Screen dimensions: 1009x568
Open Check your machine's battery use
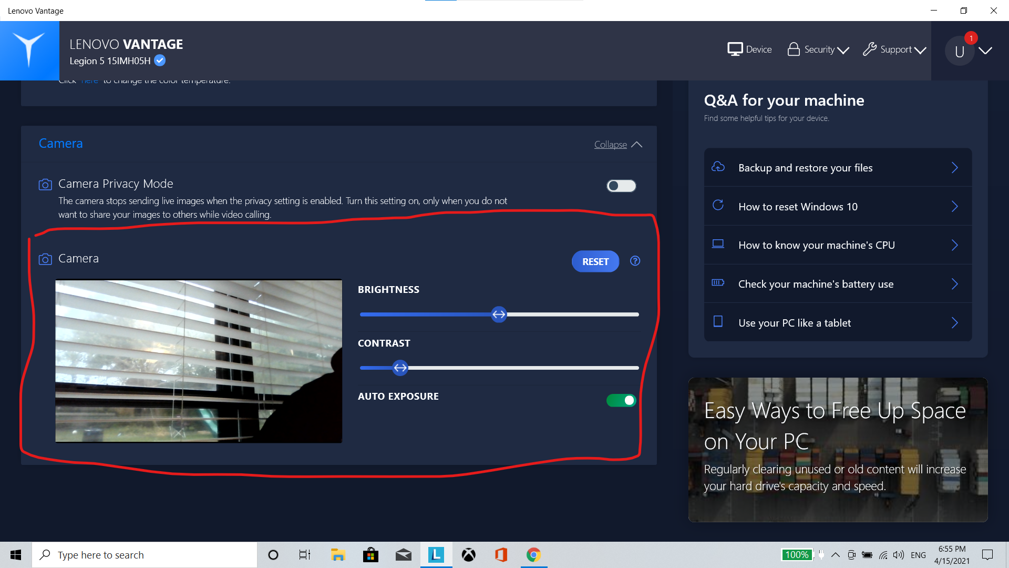[x=838, y=284]
